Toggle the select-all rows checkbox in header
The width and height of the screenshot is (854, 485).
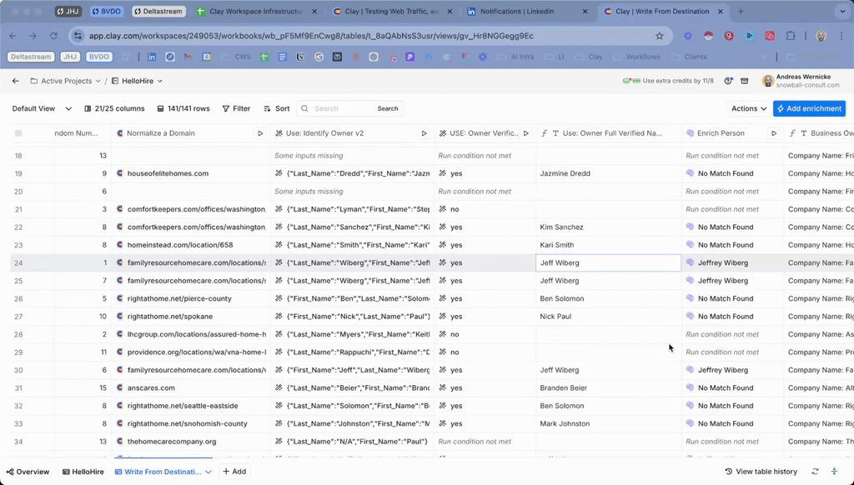tap(18, 133)
